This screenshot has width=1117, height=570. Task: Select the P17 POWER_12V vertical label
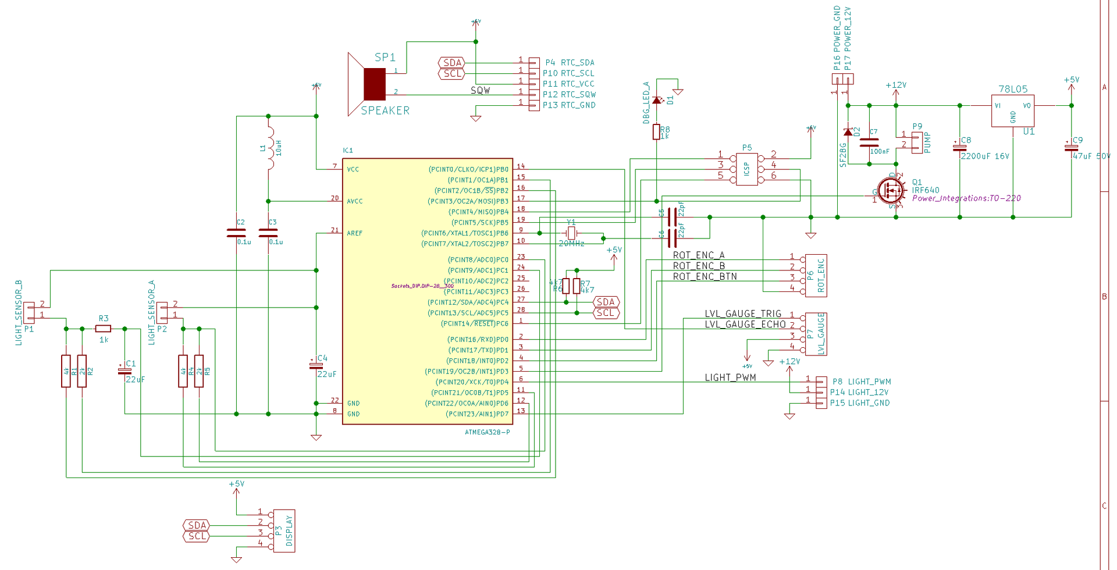tap(848, 38)
